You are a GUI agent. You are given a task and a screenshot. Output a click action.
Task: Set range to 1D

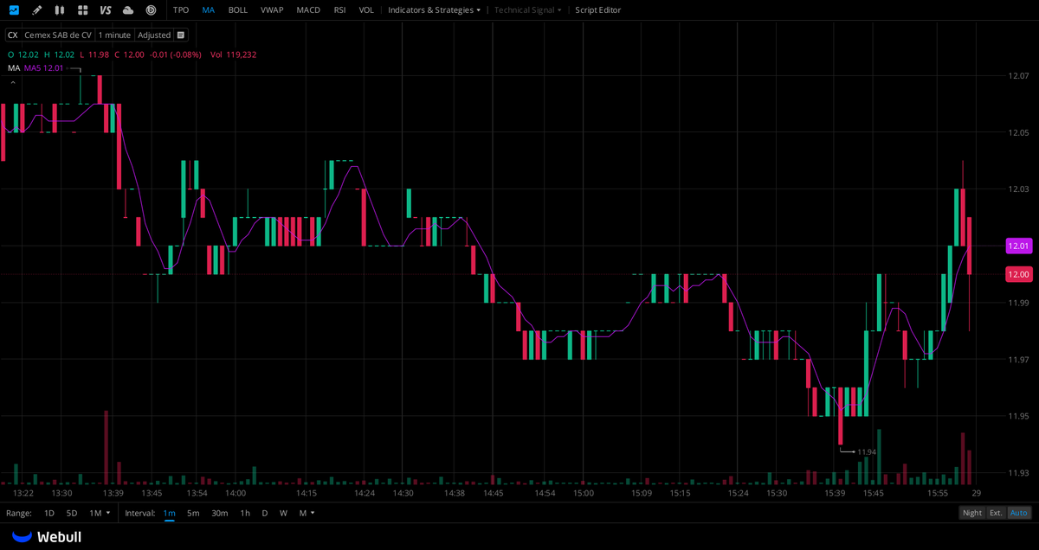[x=49, y=513]
